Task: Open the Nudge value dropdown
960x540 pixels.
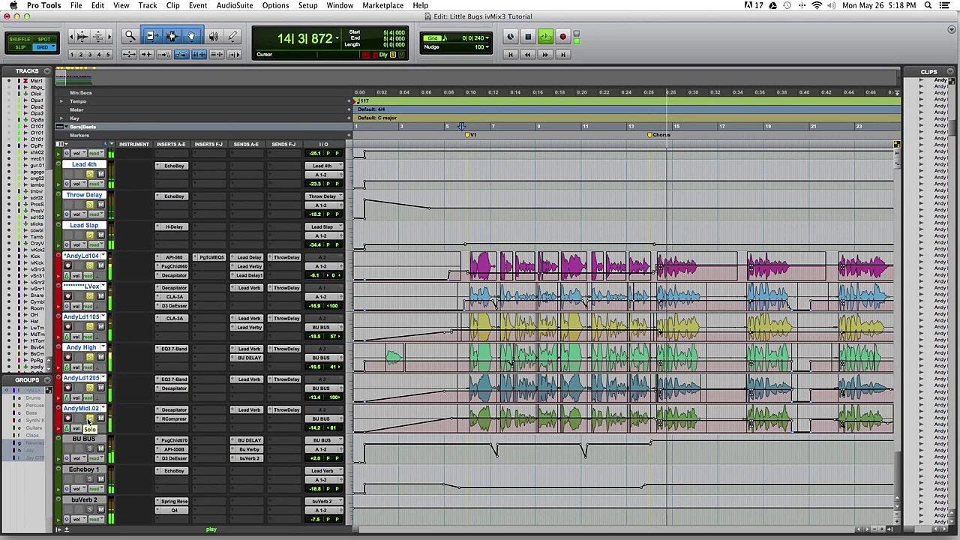Action: pos(487,47)
